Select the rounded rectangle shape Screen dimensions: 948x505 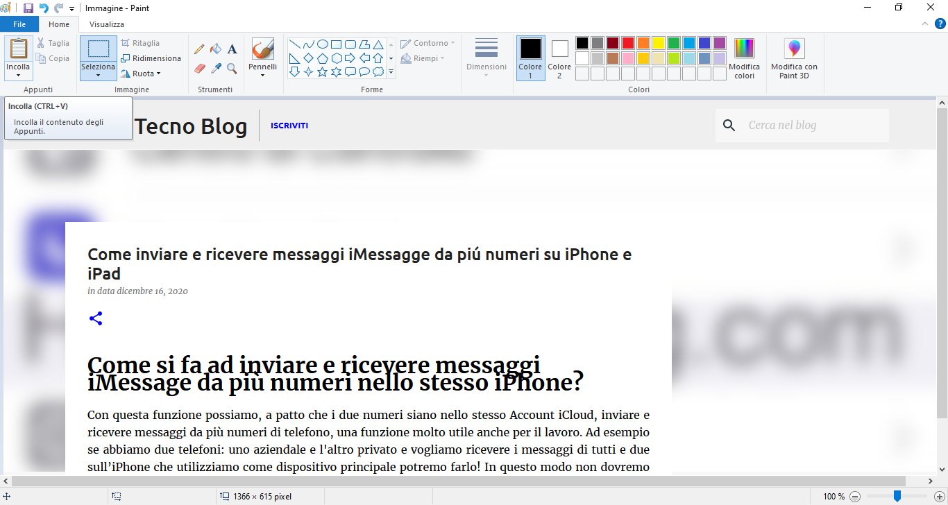click(x=350, y=44)
